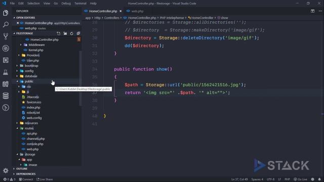Expand the database folder
This screenshot has height=182, width=324.
(31, 76)
